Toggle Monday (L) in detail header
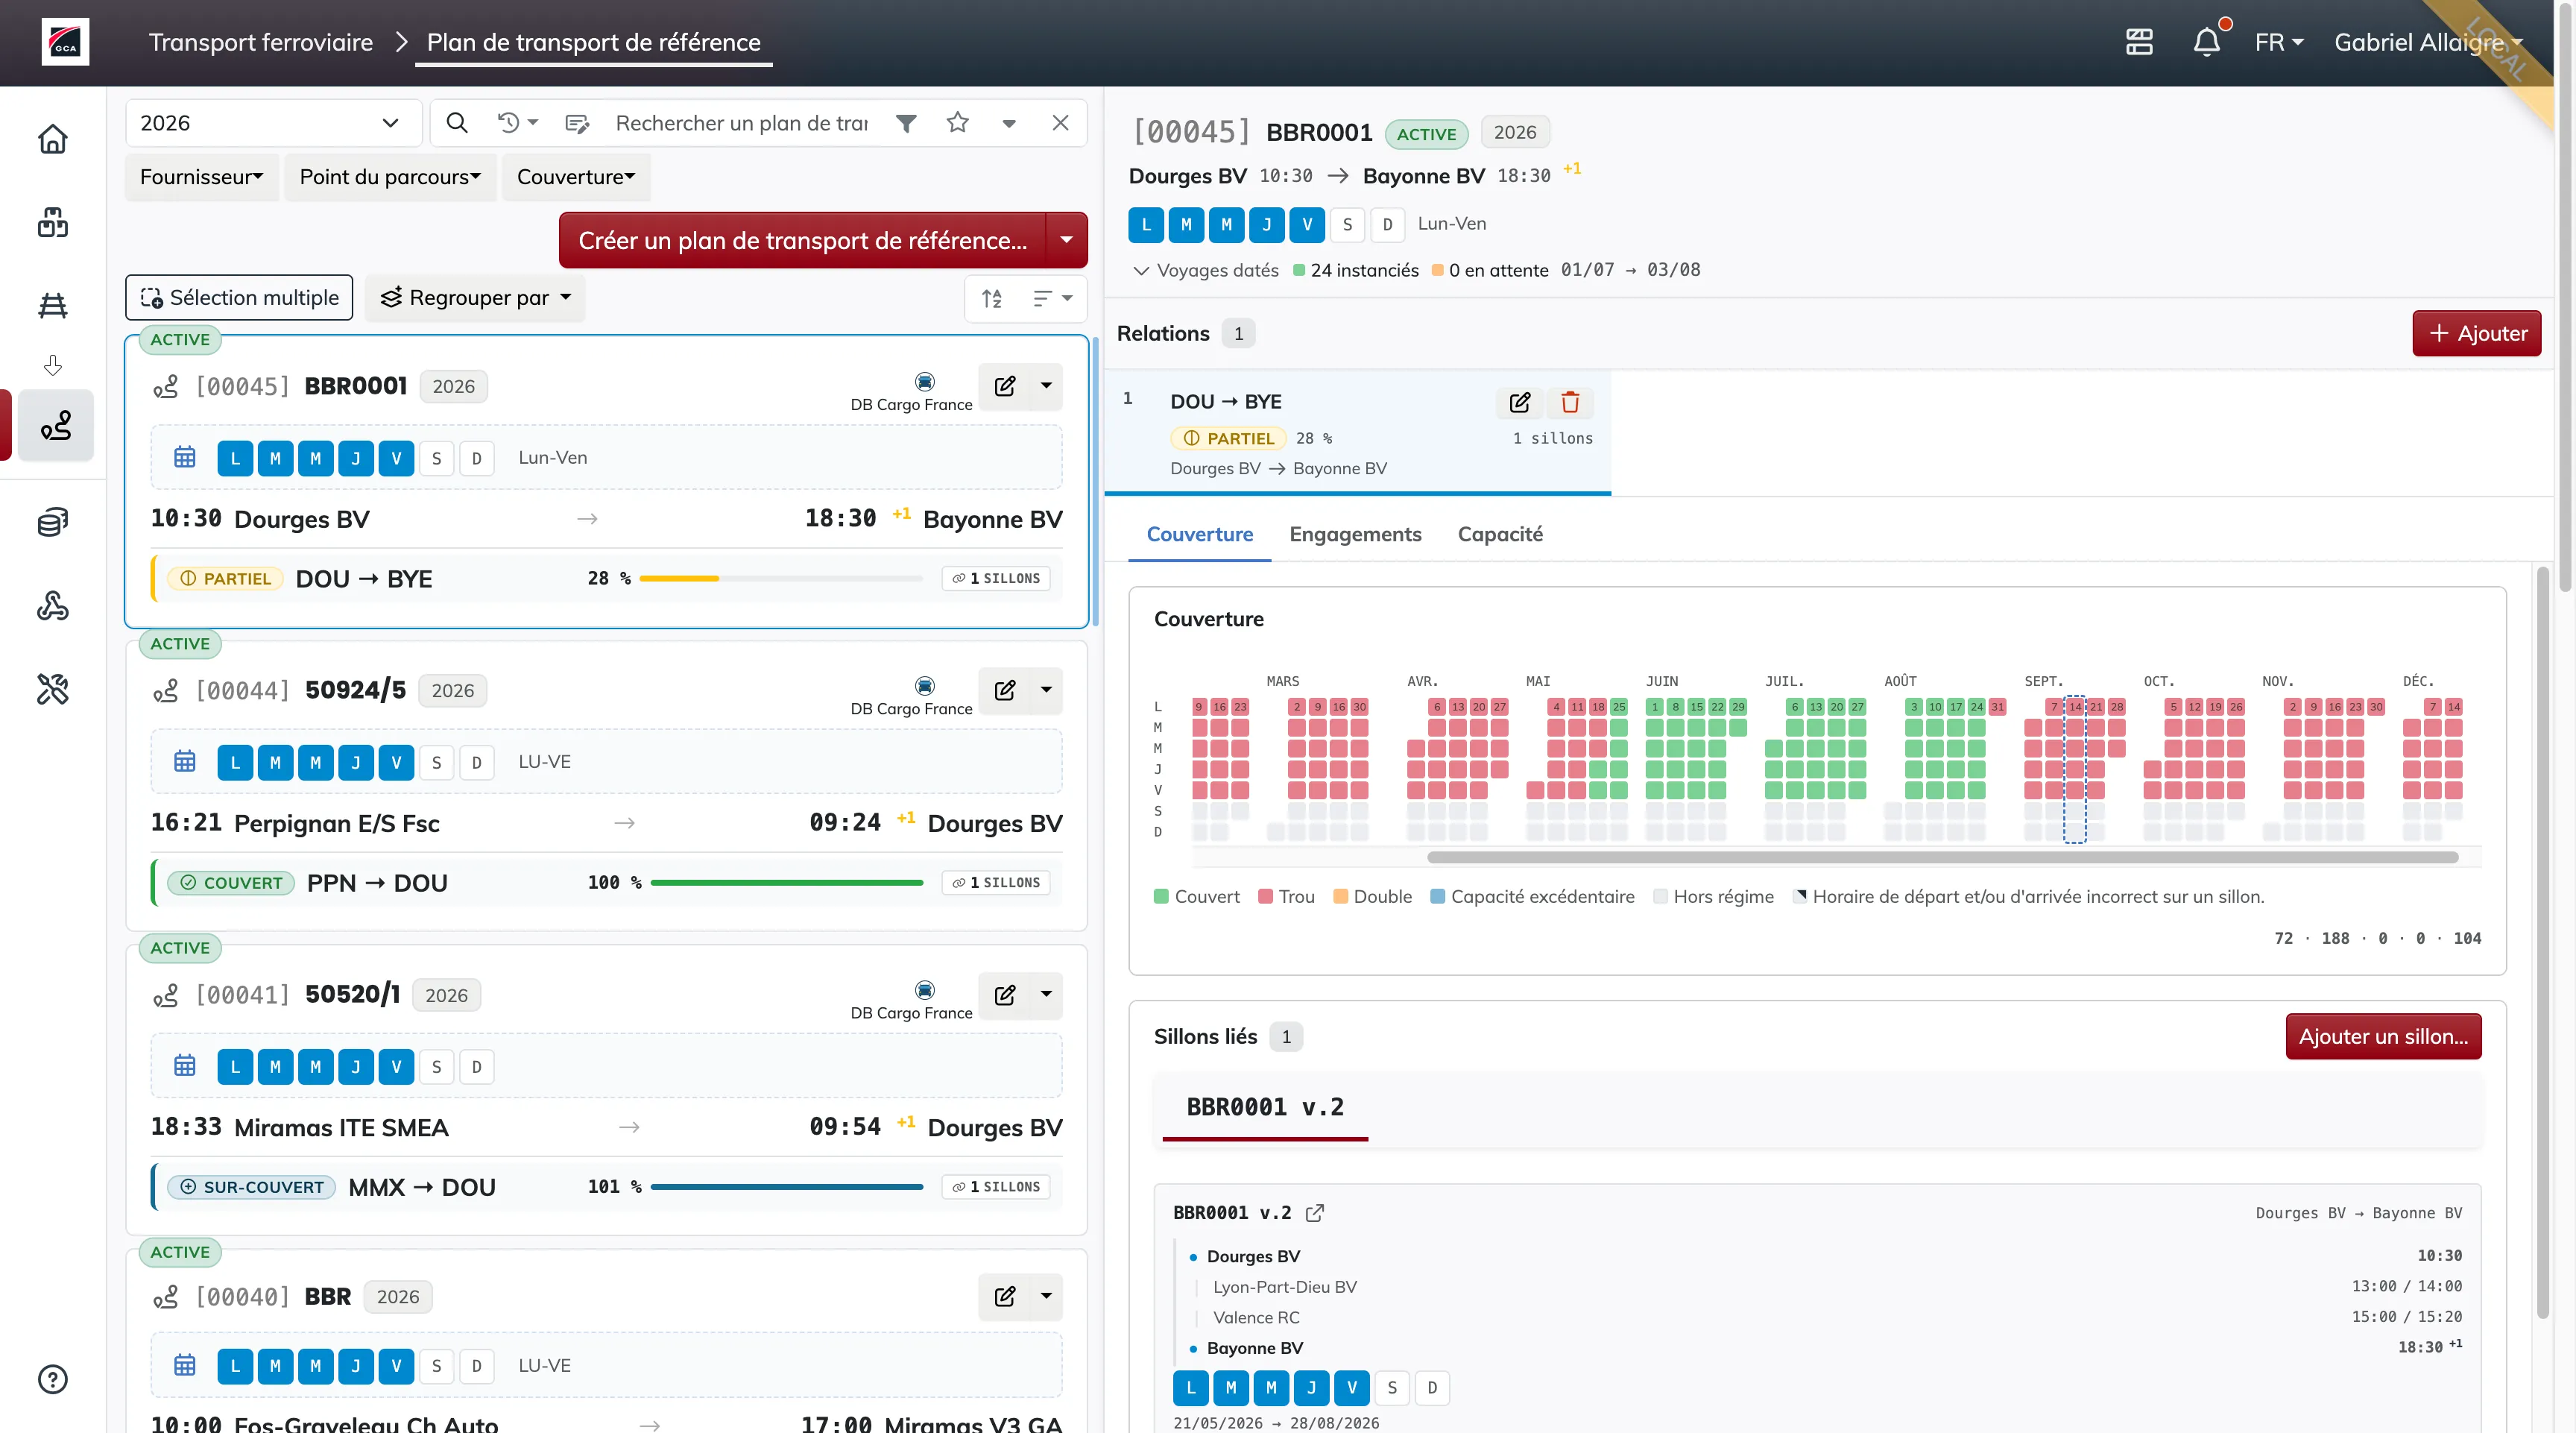 point(1146,224)
